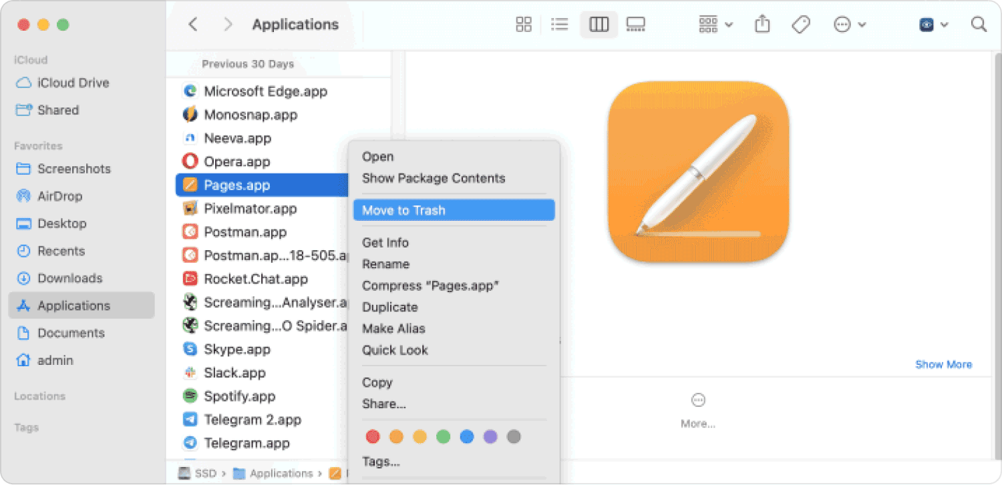The image size is (1002, 485).
Task: Switch to list view
Action: coord(560,25)
